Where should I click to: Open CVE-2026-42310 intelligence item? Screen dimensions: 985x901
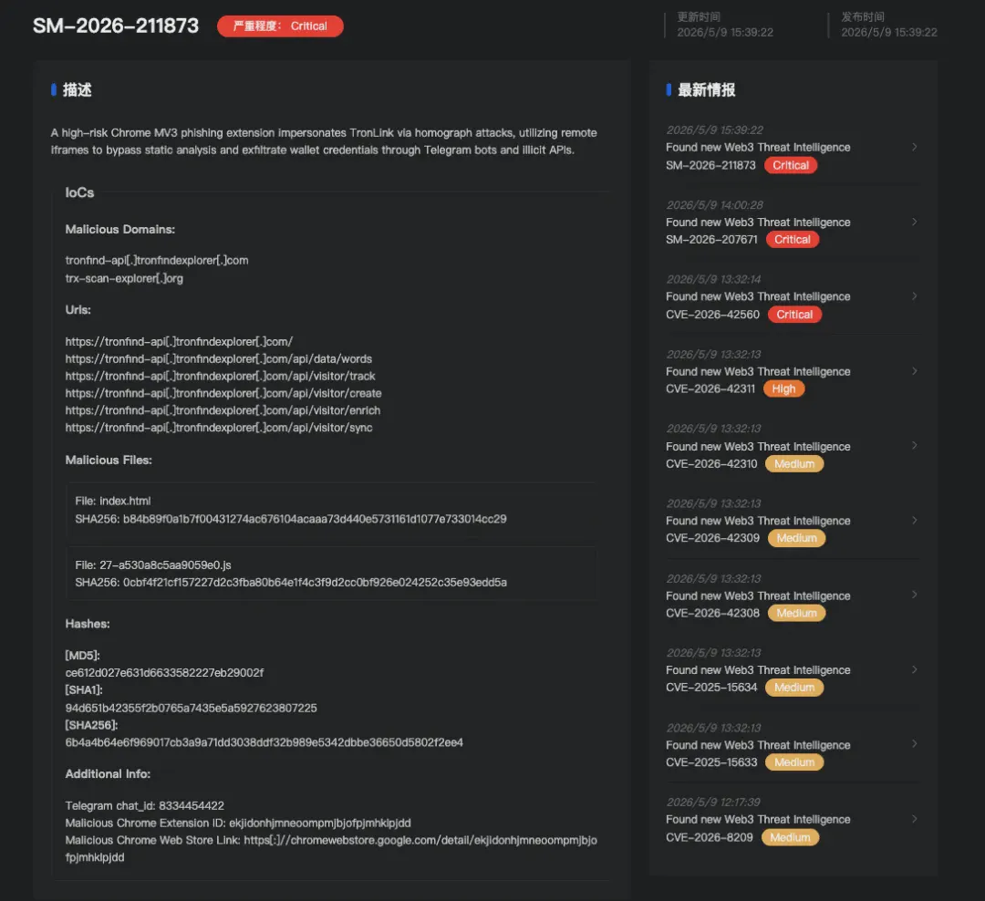[x=793, y=446]
